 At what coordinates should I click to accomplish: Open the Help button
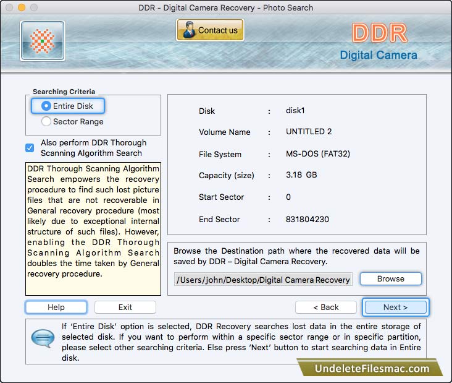click(56, 307)
